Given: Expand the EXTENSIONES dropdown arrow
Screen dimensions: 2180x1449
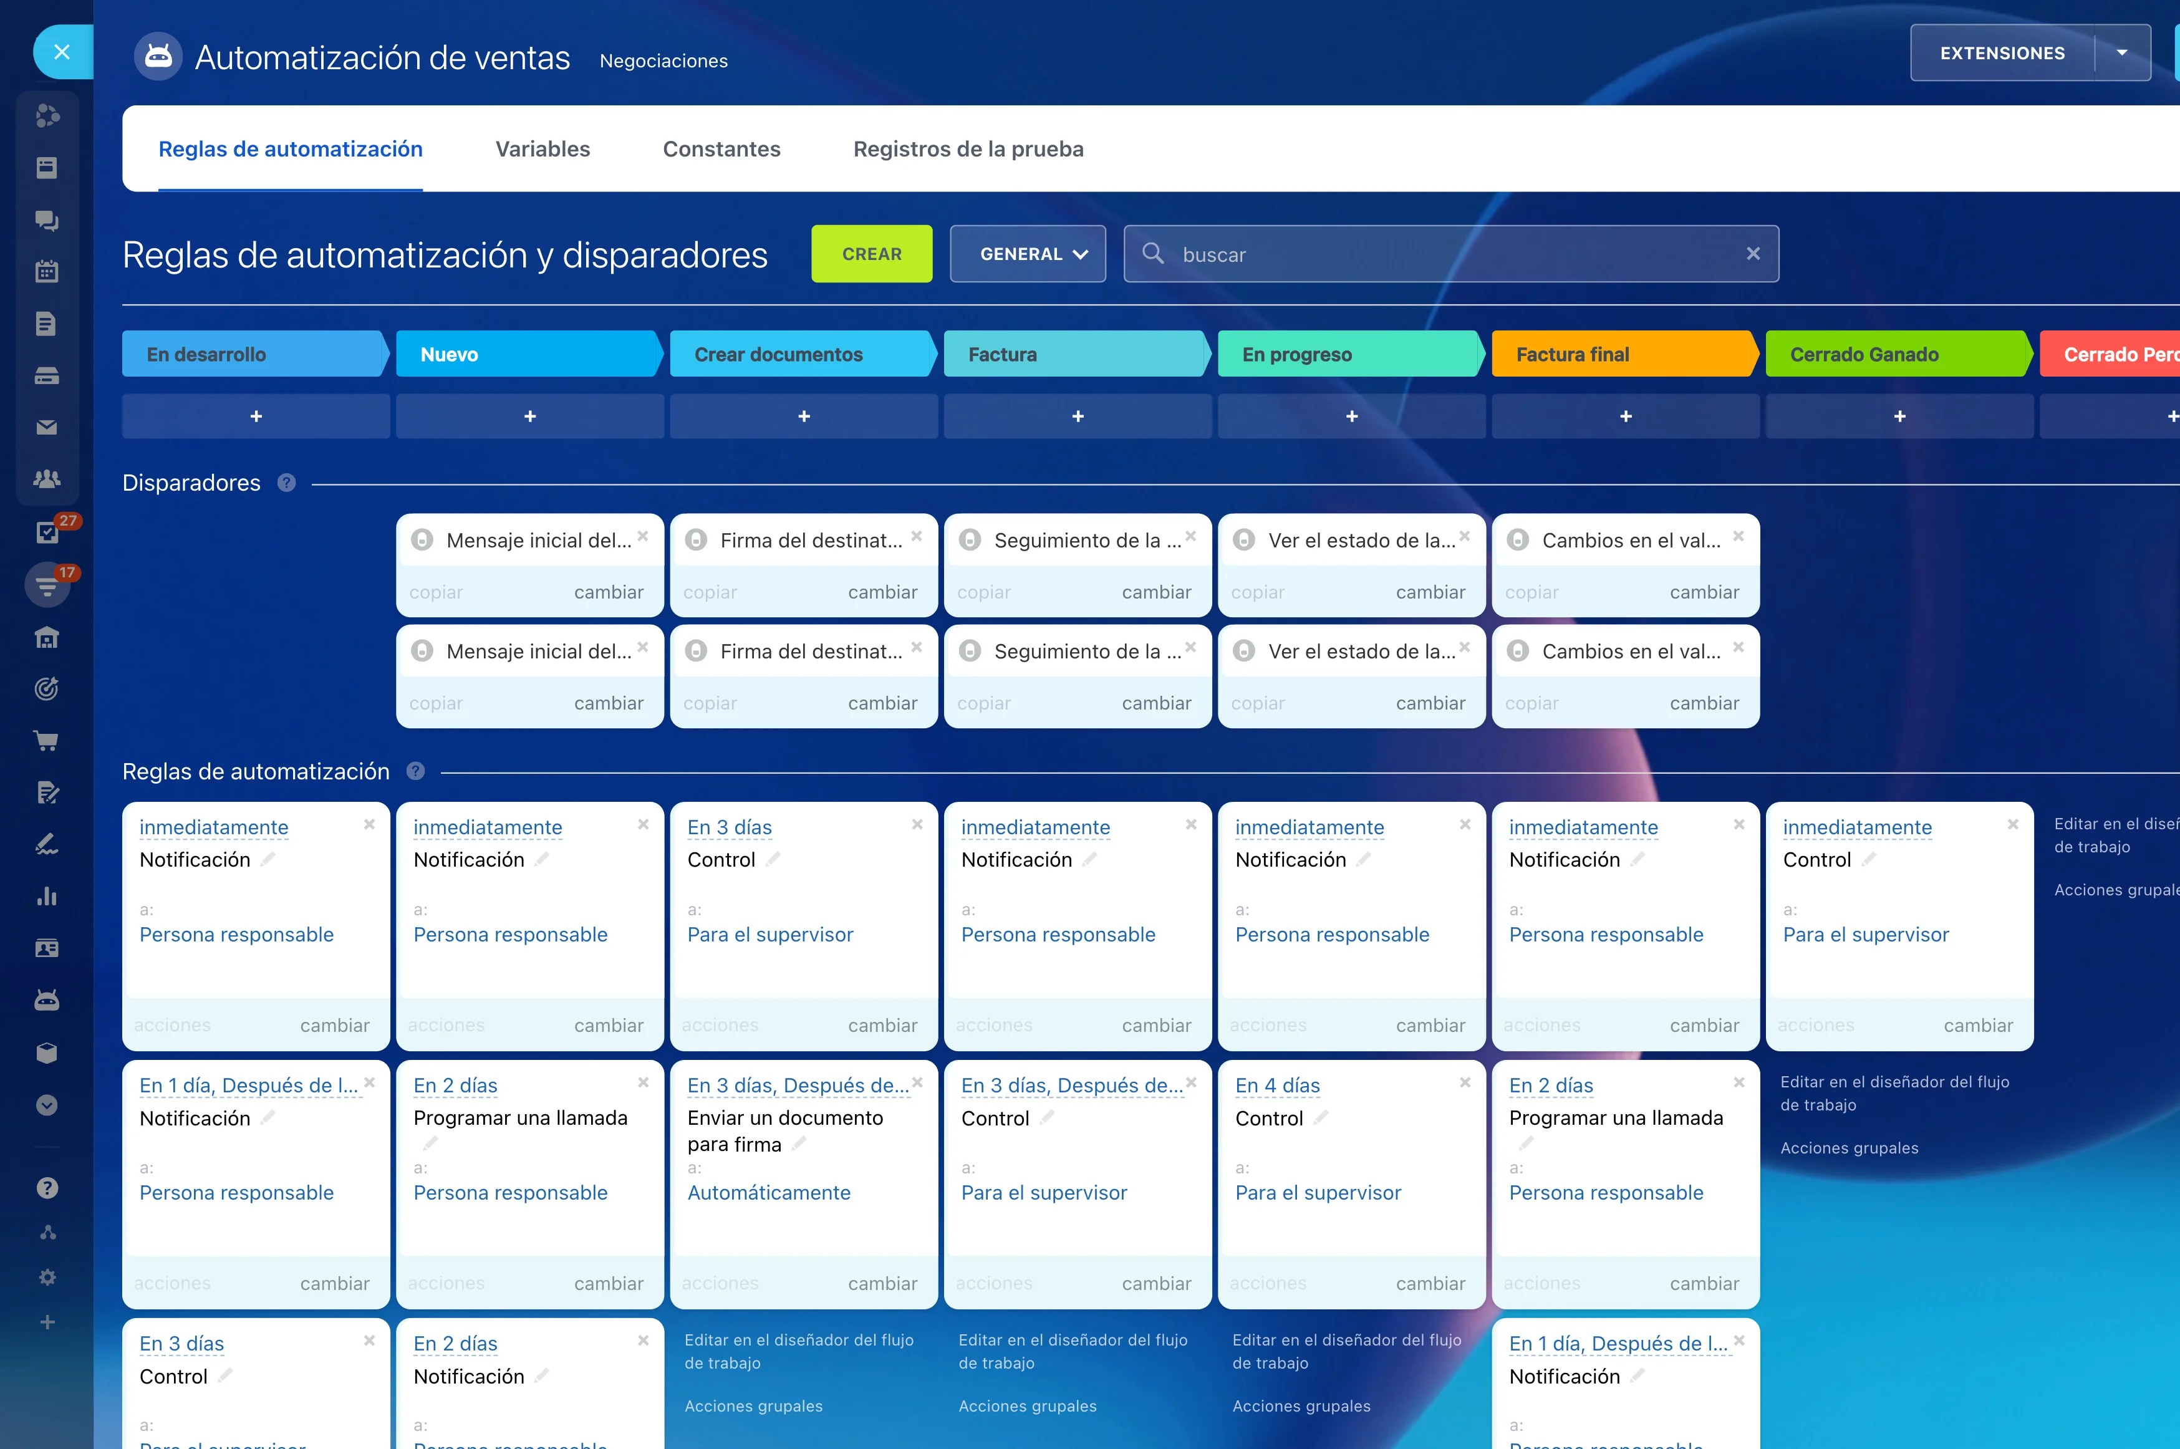Looking at the screenshot, I should click(2122, 54).
